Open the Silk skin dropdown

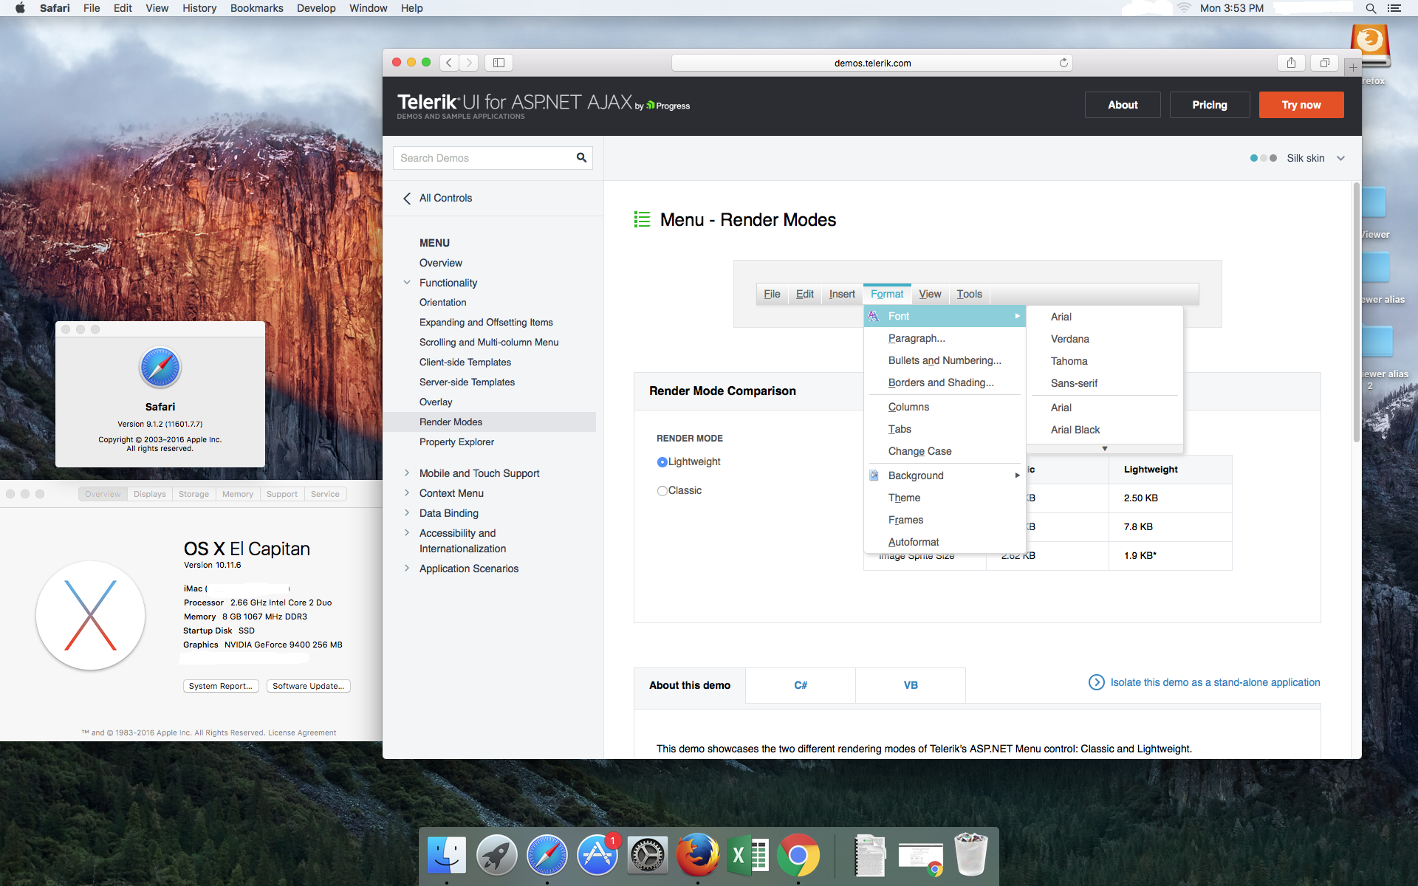pyautogui.click(x=1340, y=158)
